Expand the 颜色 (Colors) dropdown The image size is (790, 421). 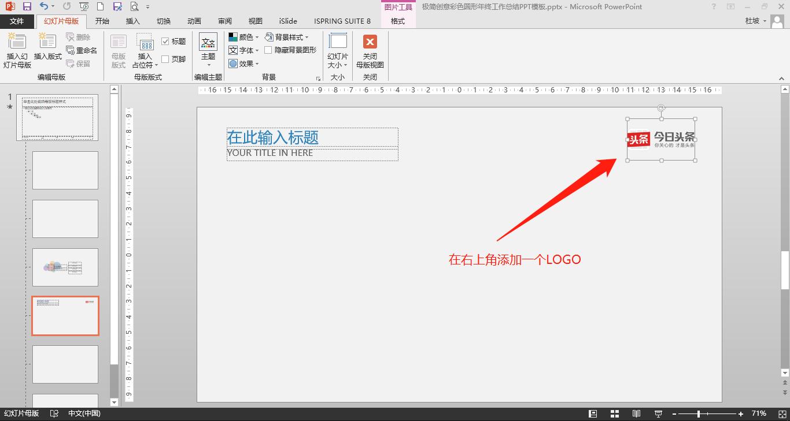pos(244,37)
